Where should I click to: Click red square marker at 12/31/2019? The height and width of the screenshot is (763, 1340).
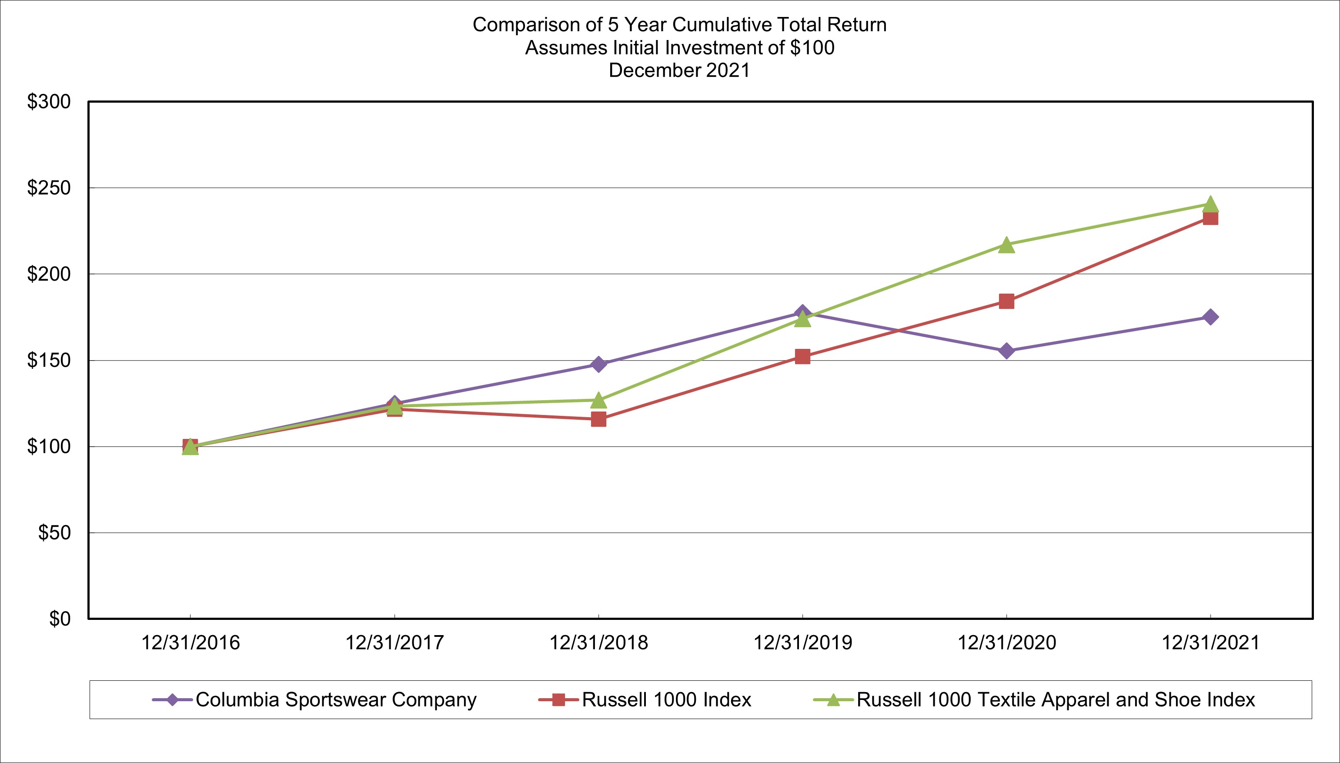pyautogui.click(x=802, y=357)
